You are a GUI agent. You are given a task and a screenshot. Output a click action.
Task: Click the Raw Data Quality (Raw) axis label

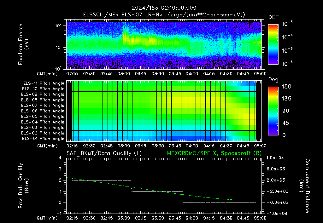click(23, 186)
